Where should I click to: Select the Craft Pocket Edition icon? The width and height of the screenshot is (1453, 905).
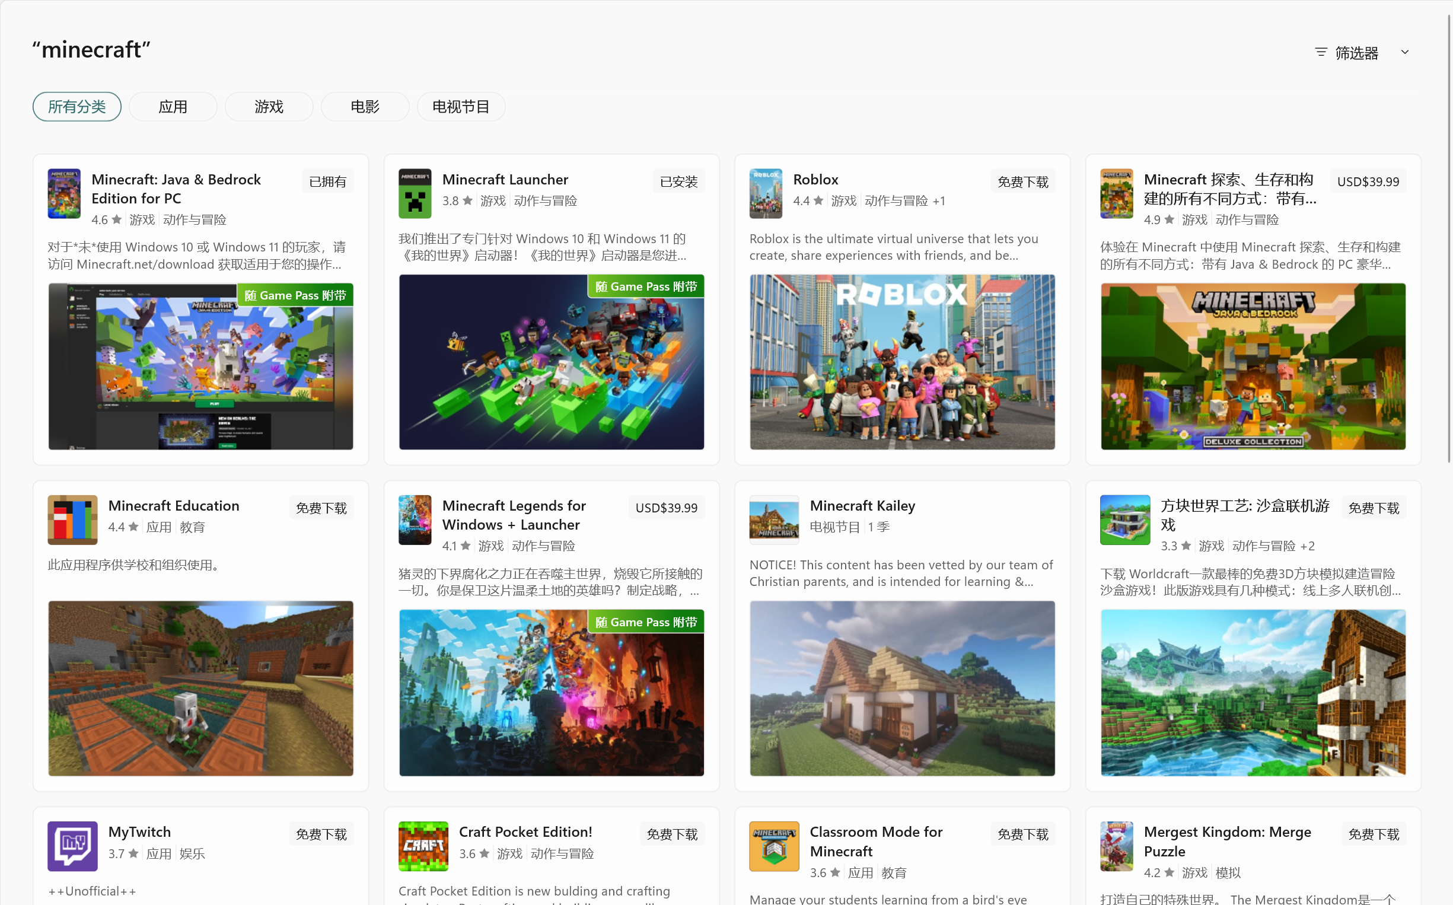point(423,846)
